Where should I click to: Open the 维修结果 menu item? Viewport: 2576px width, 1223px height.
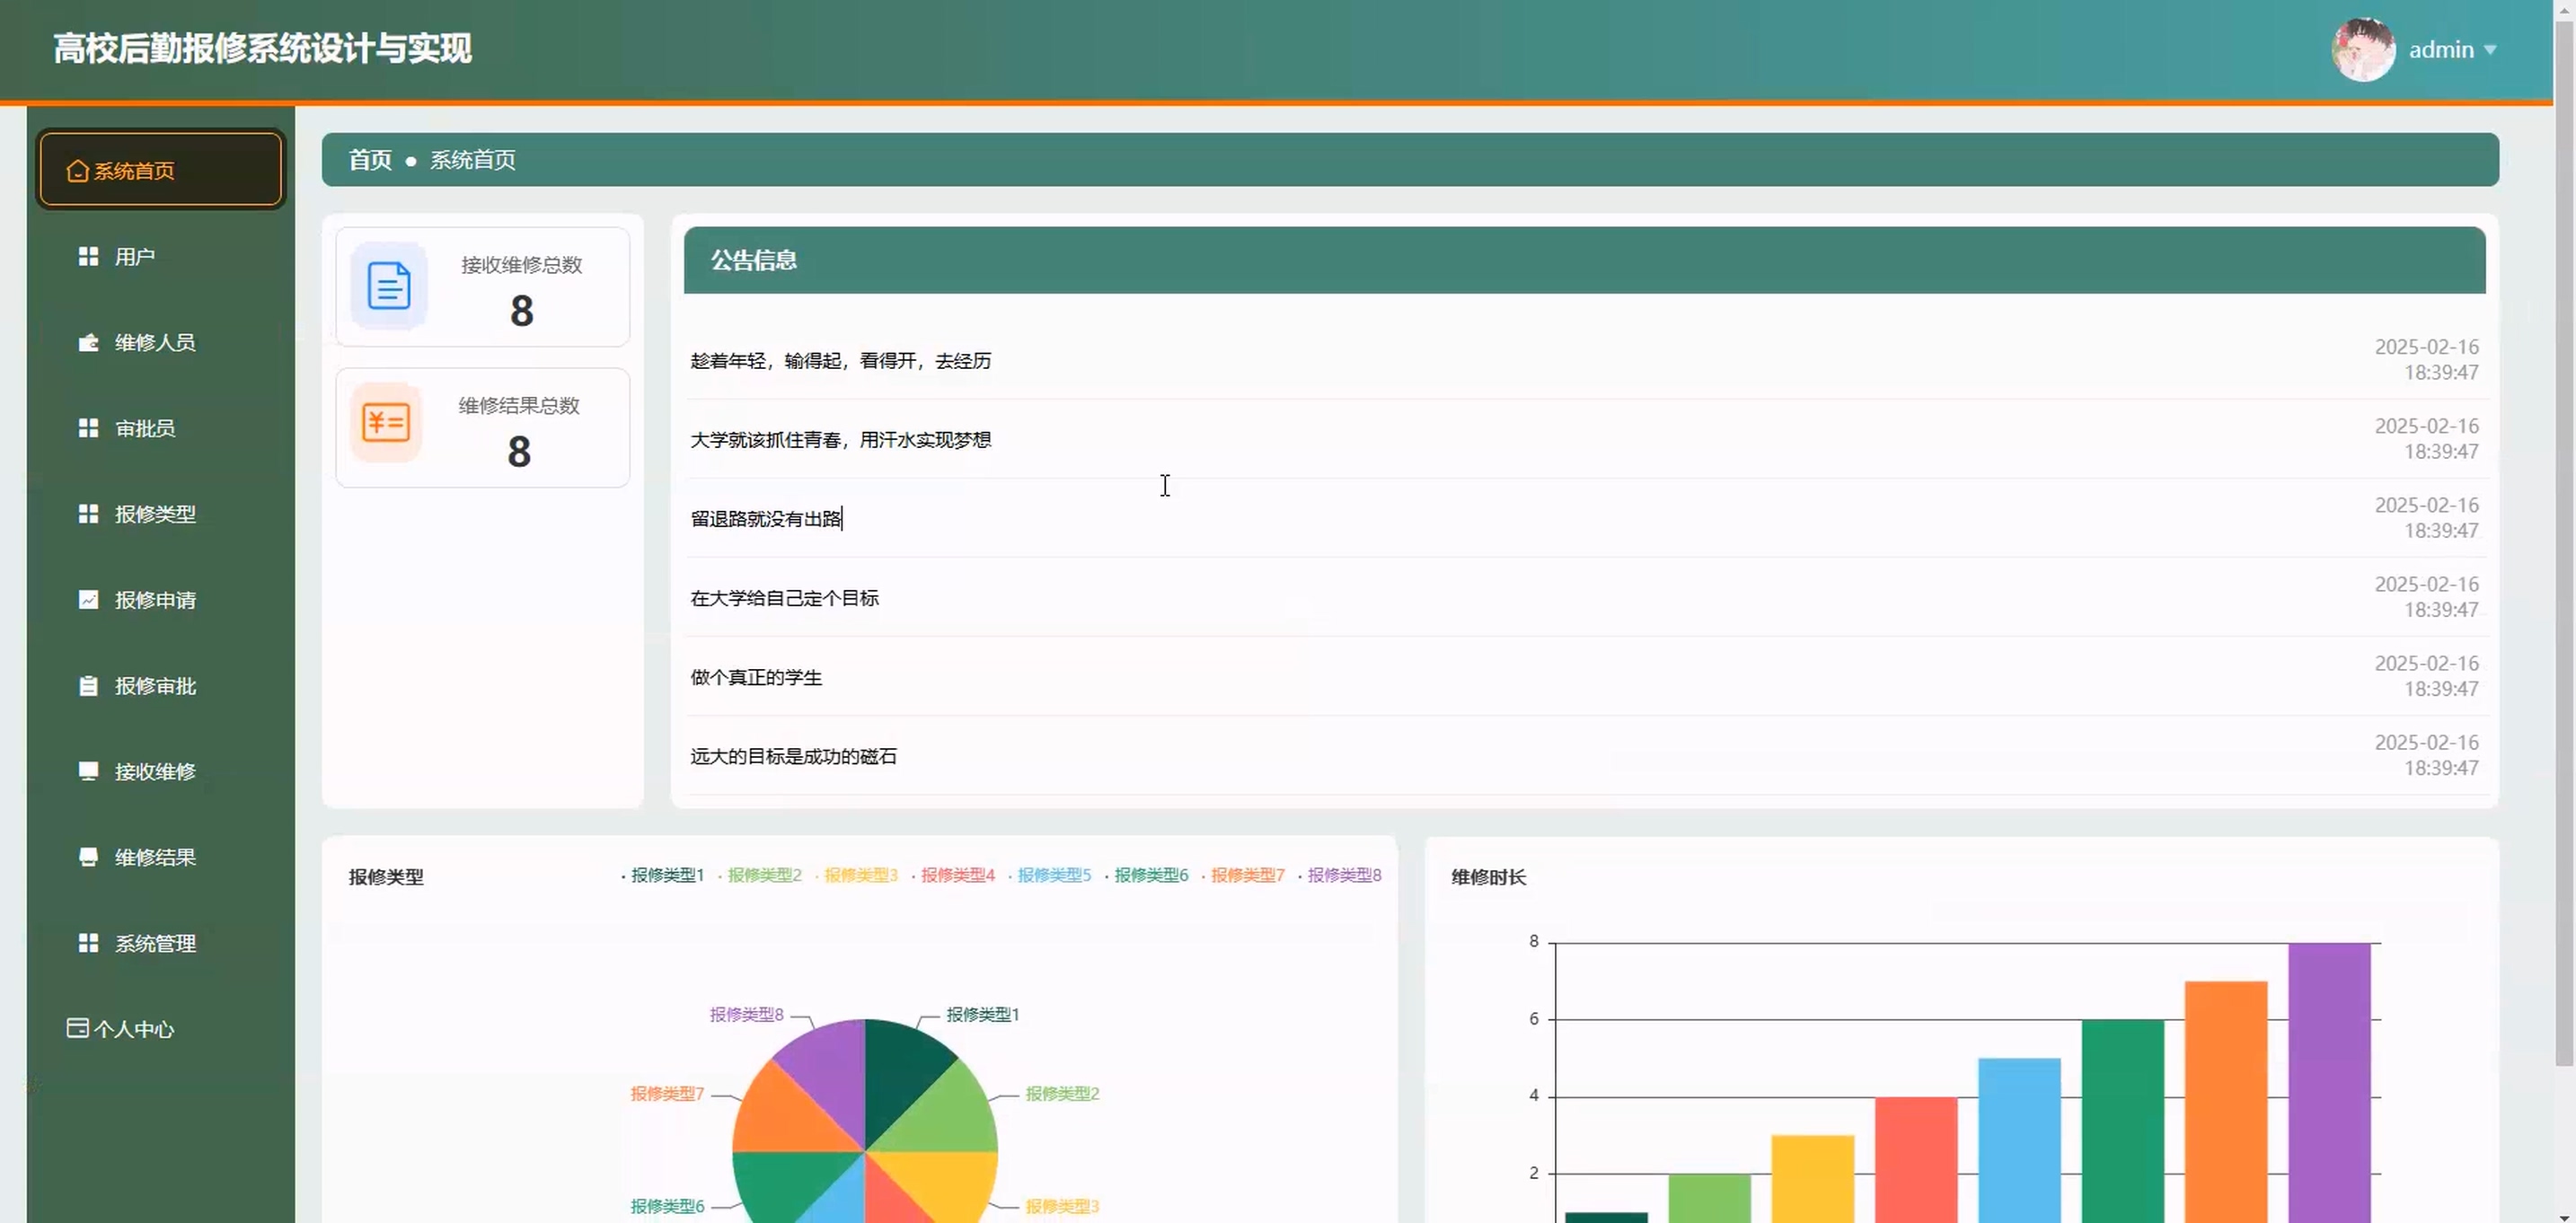(155, 857)
